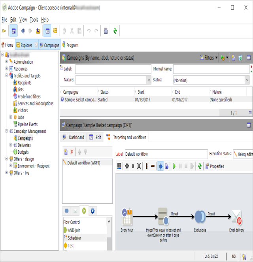This screenshot has height=262, width=253.
Task: Collapse the Campaign Management node
Action: pyautogui.click(x=6, y=131)
